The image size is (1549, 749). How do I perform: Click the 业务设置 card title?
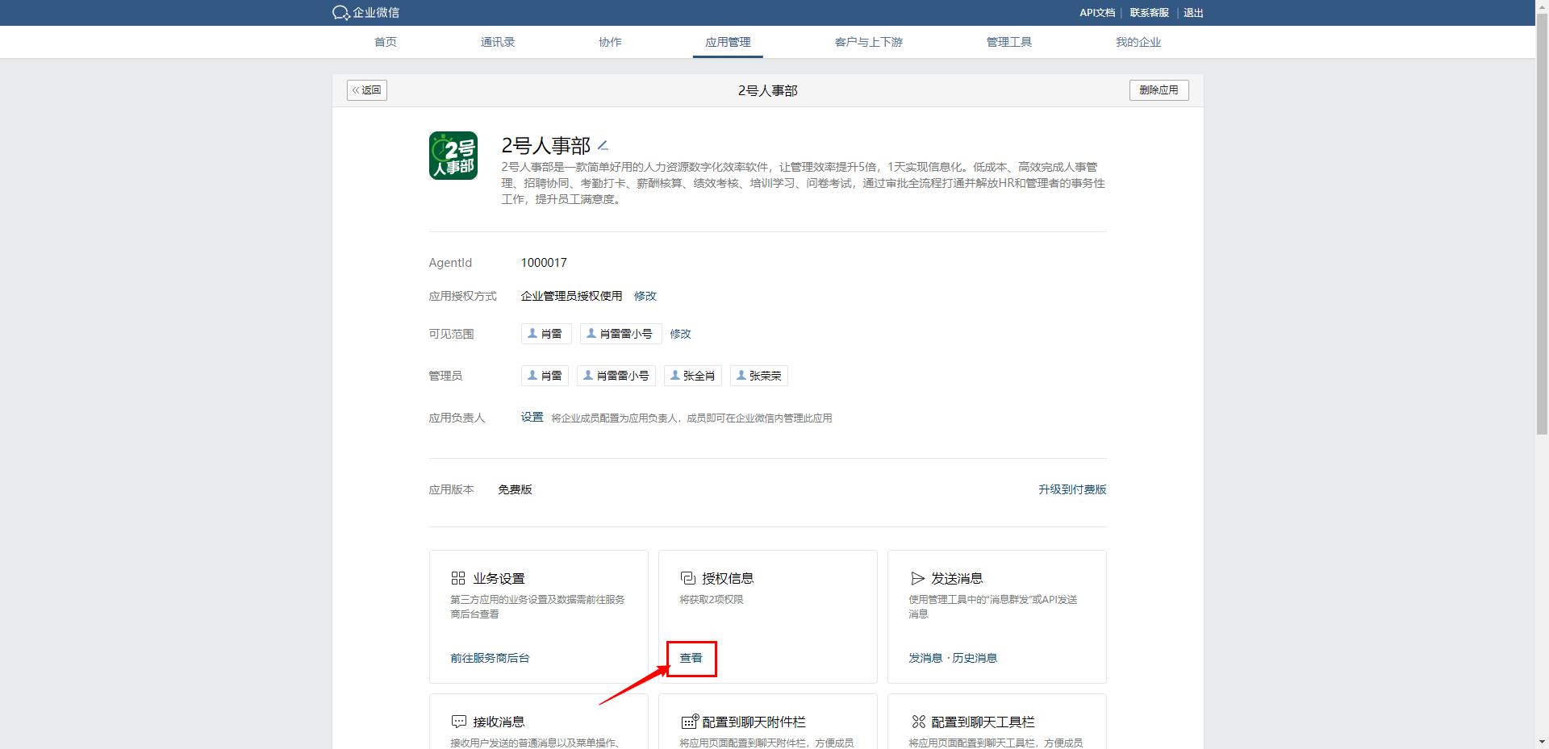[499, 578]
